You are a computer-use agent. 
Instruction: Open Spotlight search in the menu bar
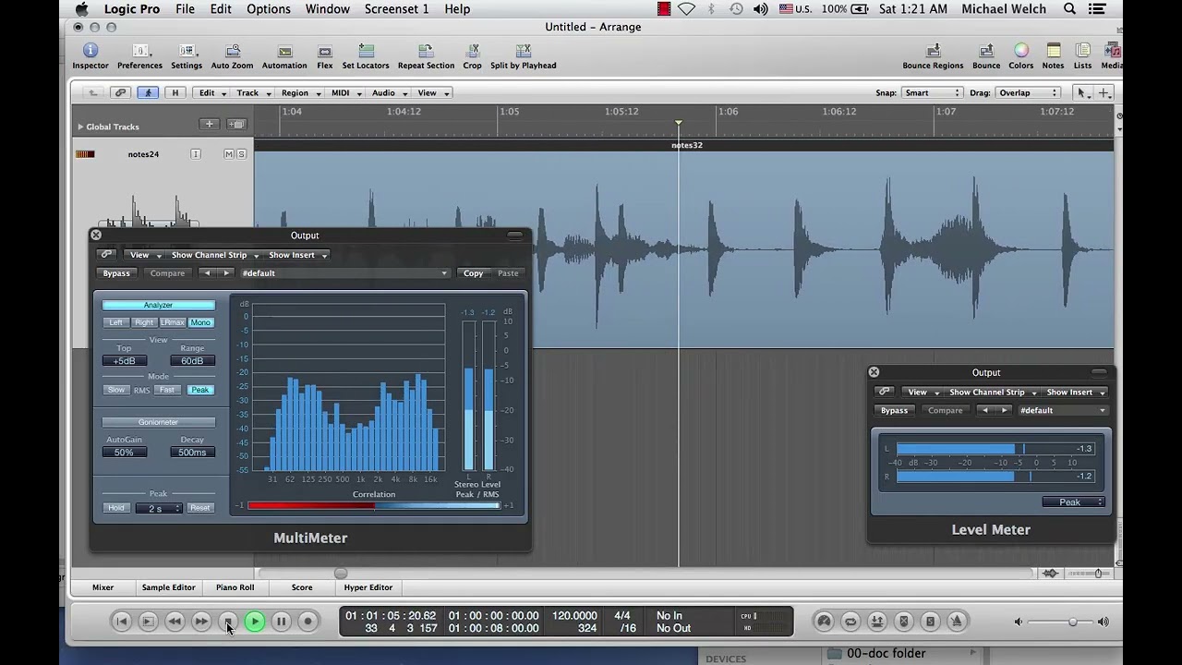(1069, 9)
